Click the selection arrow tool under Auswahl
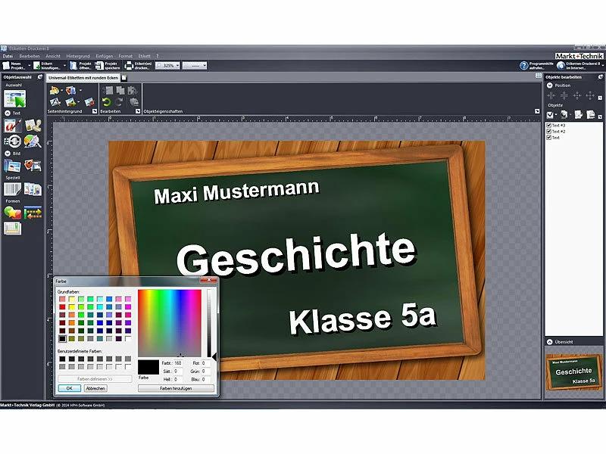 [x=14, y=98]
